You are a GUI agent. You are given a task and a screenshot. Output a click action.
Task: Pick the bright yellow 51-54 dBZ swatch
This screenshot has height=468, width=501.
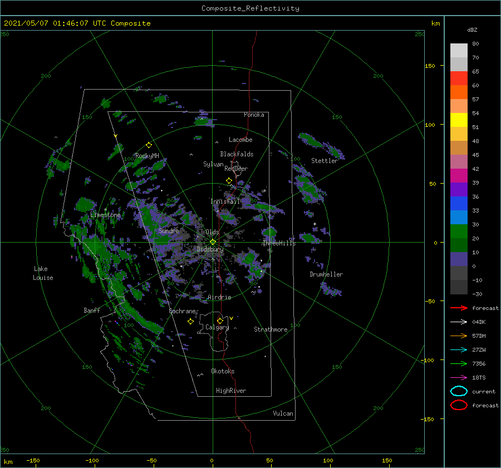(459, 120)
